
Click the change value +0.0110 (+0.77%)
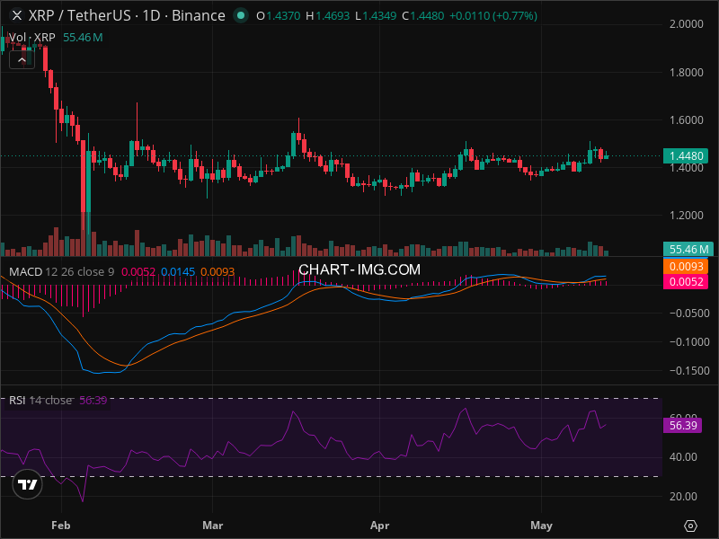493,16
